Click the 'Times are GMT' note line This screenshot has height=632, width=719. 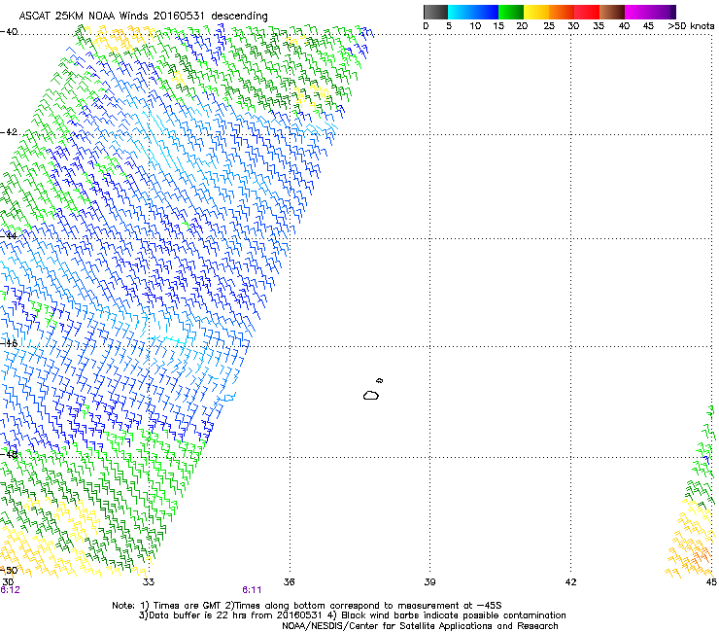point(307,606)
